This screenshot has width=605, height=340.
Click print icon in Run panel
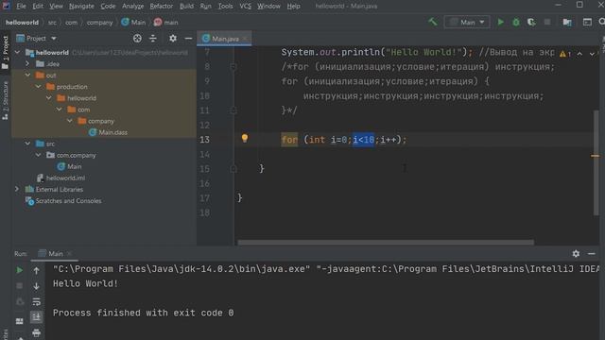pyautogui.click(x=36, y=332)
